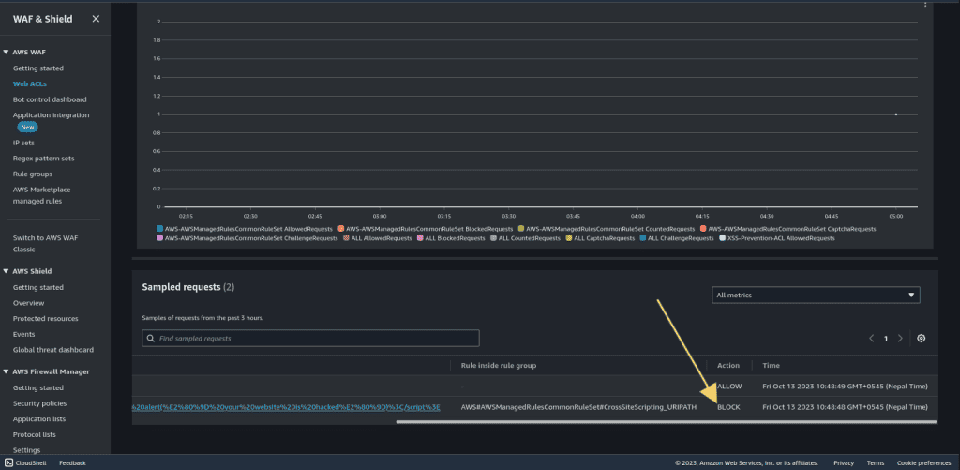Click Feedback in the footer
This screenshot has width=960, height=470.
point(72,462)
